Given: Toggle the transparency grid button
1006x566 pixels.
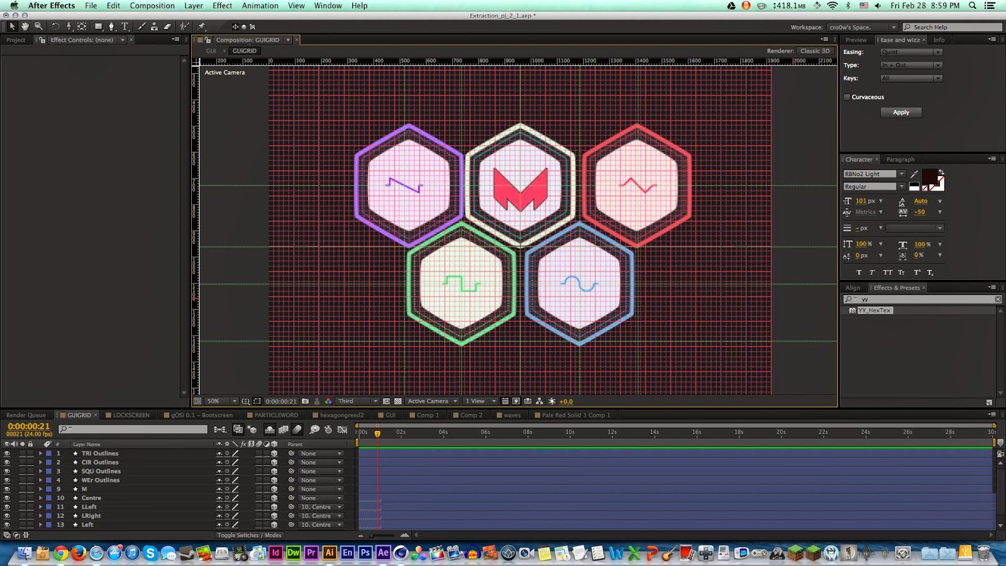Looking at the screenshot, I should (x=398, y=401).
